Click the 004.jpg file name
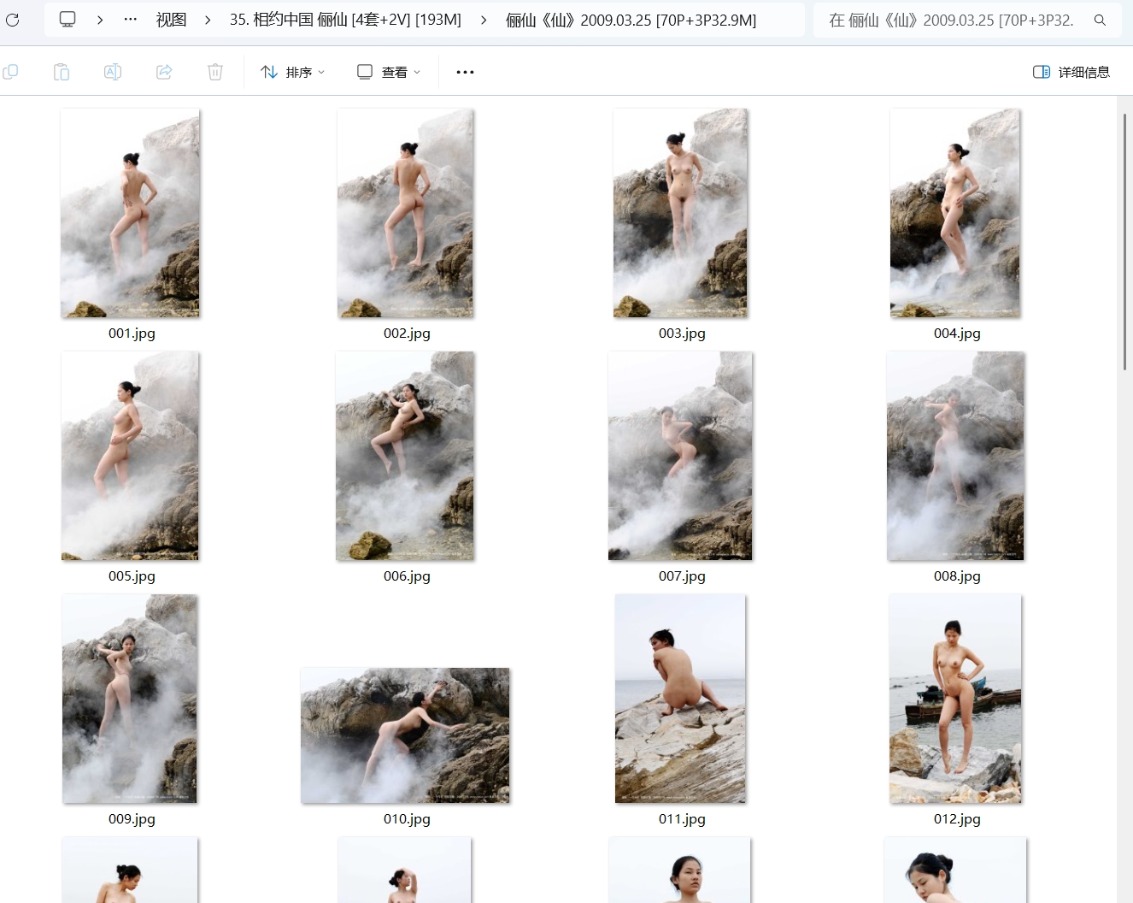1133x903 pixels. coord(957,333)
